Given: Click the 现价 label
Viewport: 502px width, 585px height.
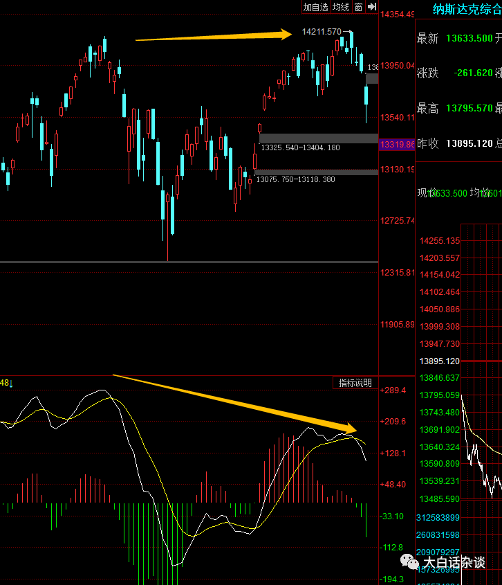Looking at the screenshot, I should point(427,192).
